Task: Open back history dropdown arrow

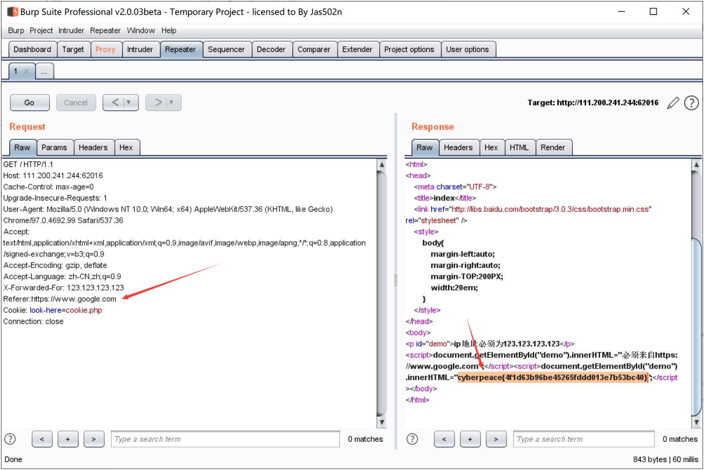Action: (x=129, y=103)
